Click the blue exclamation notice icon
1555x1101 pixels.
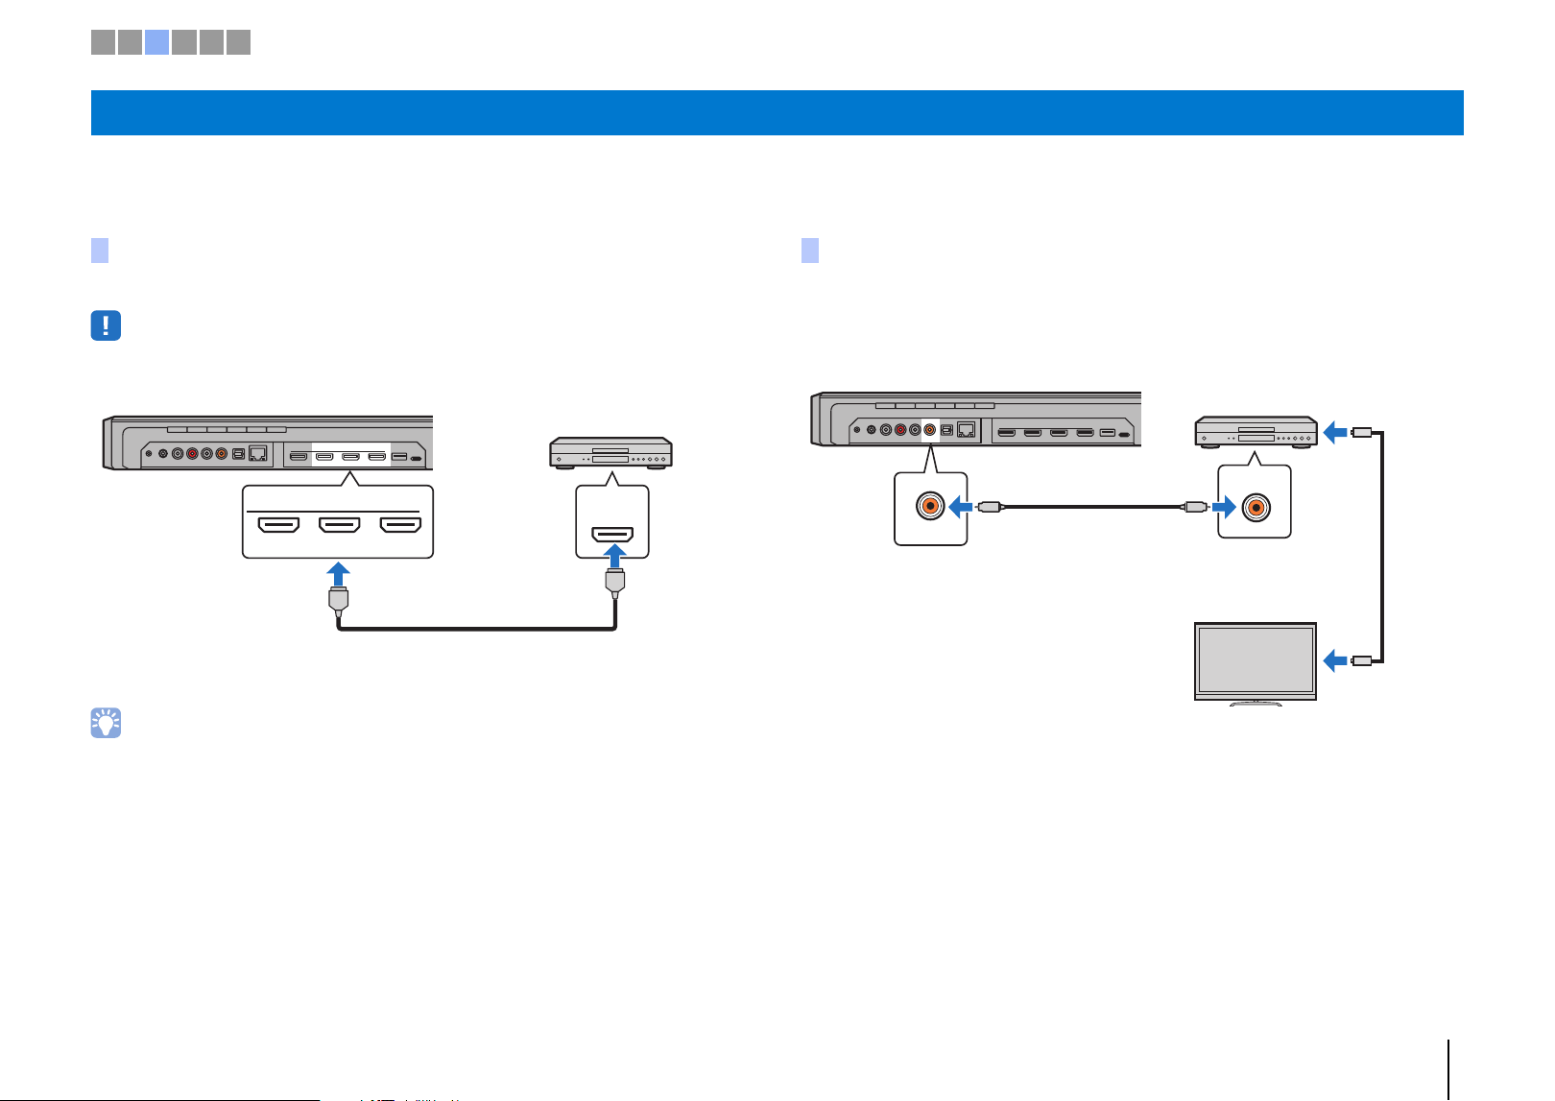106,325
